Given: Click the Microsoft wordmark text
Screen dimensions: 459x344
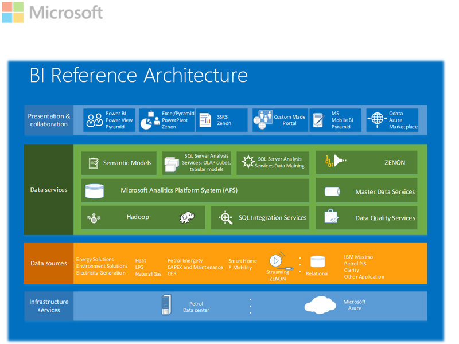Looking at the screenshot, I should (66, 13).
